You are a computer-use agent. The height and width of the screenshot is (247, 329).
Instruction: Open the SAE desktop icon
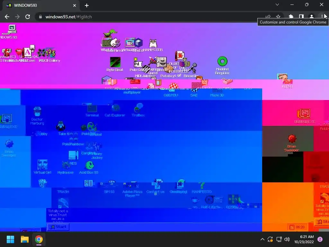(194, 93)
